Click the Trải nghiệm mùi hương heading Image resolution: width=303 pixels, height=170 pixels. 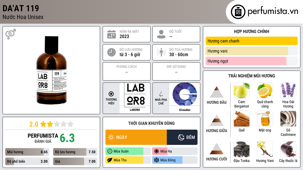[252, 76]
